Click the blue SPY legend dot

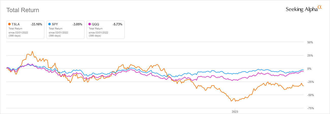(49, 24)
